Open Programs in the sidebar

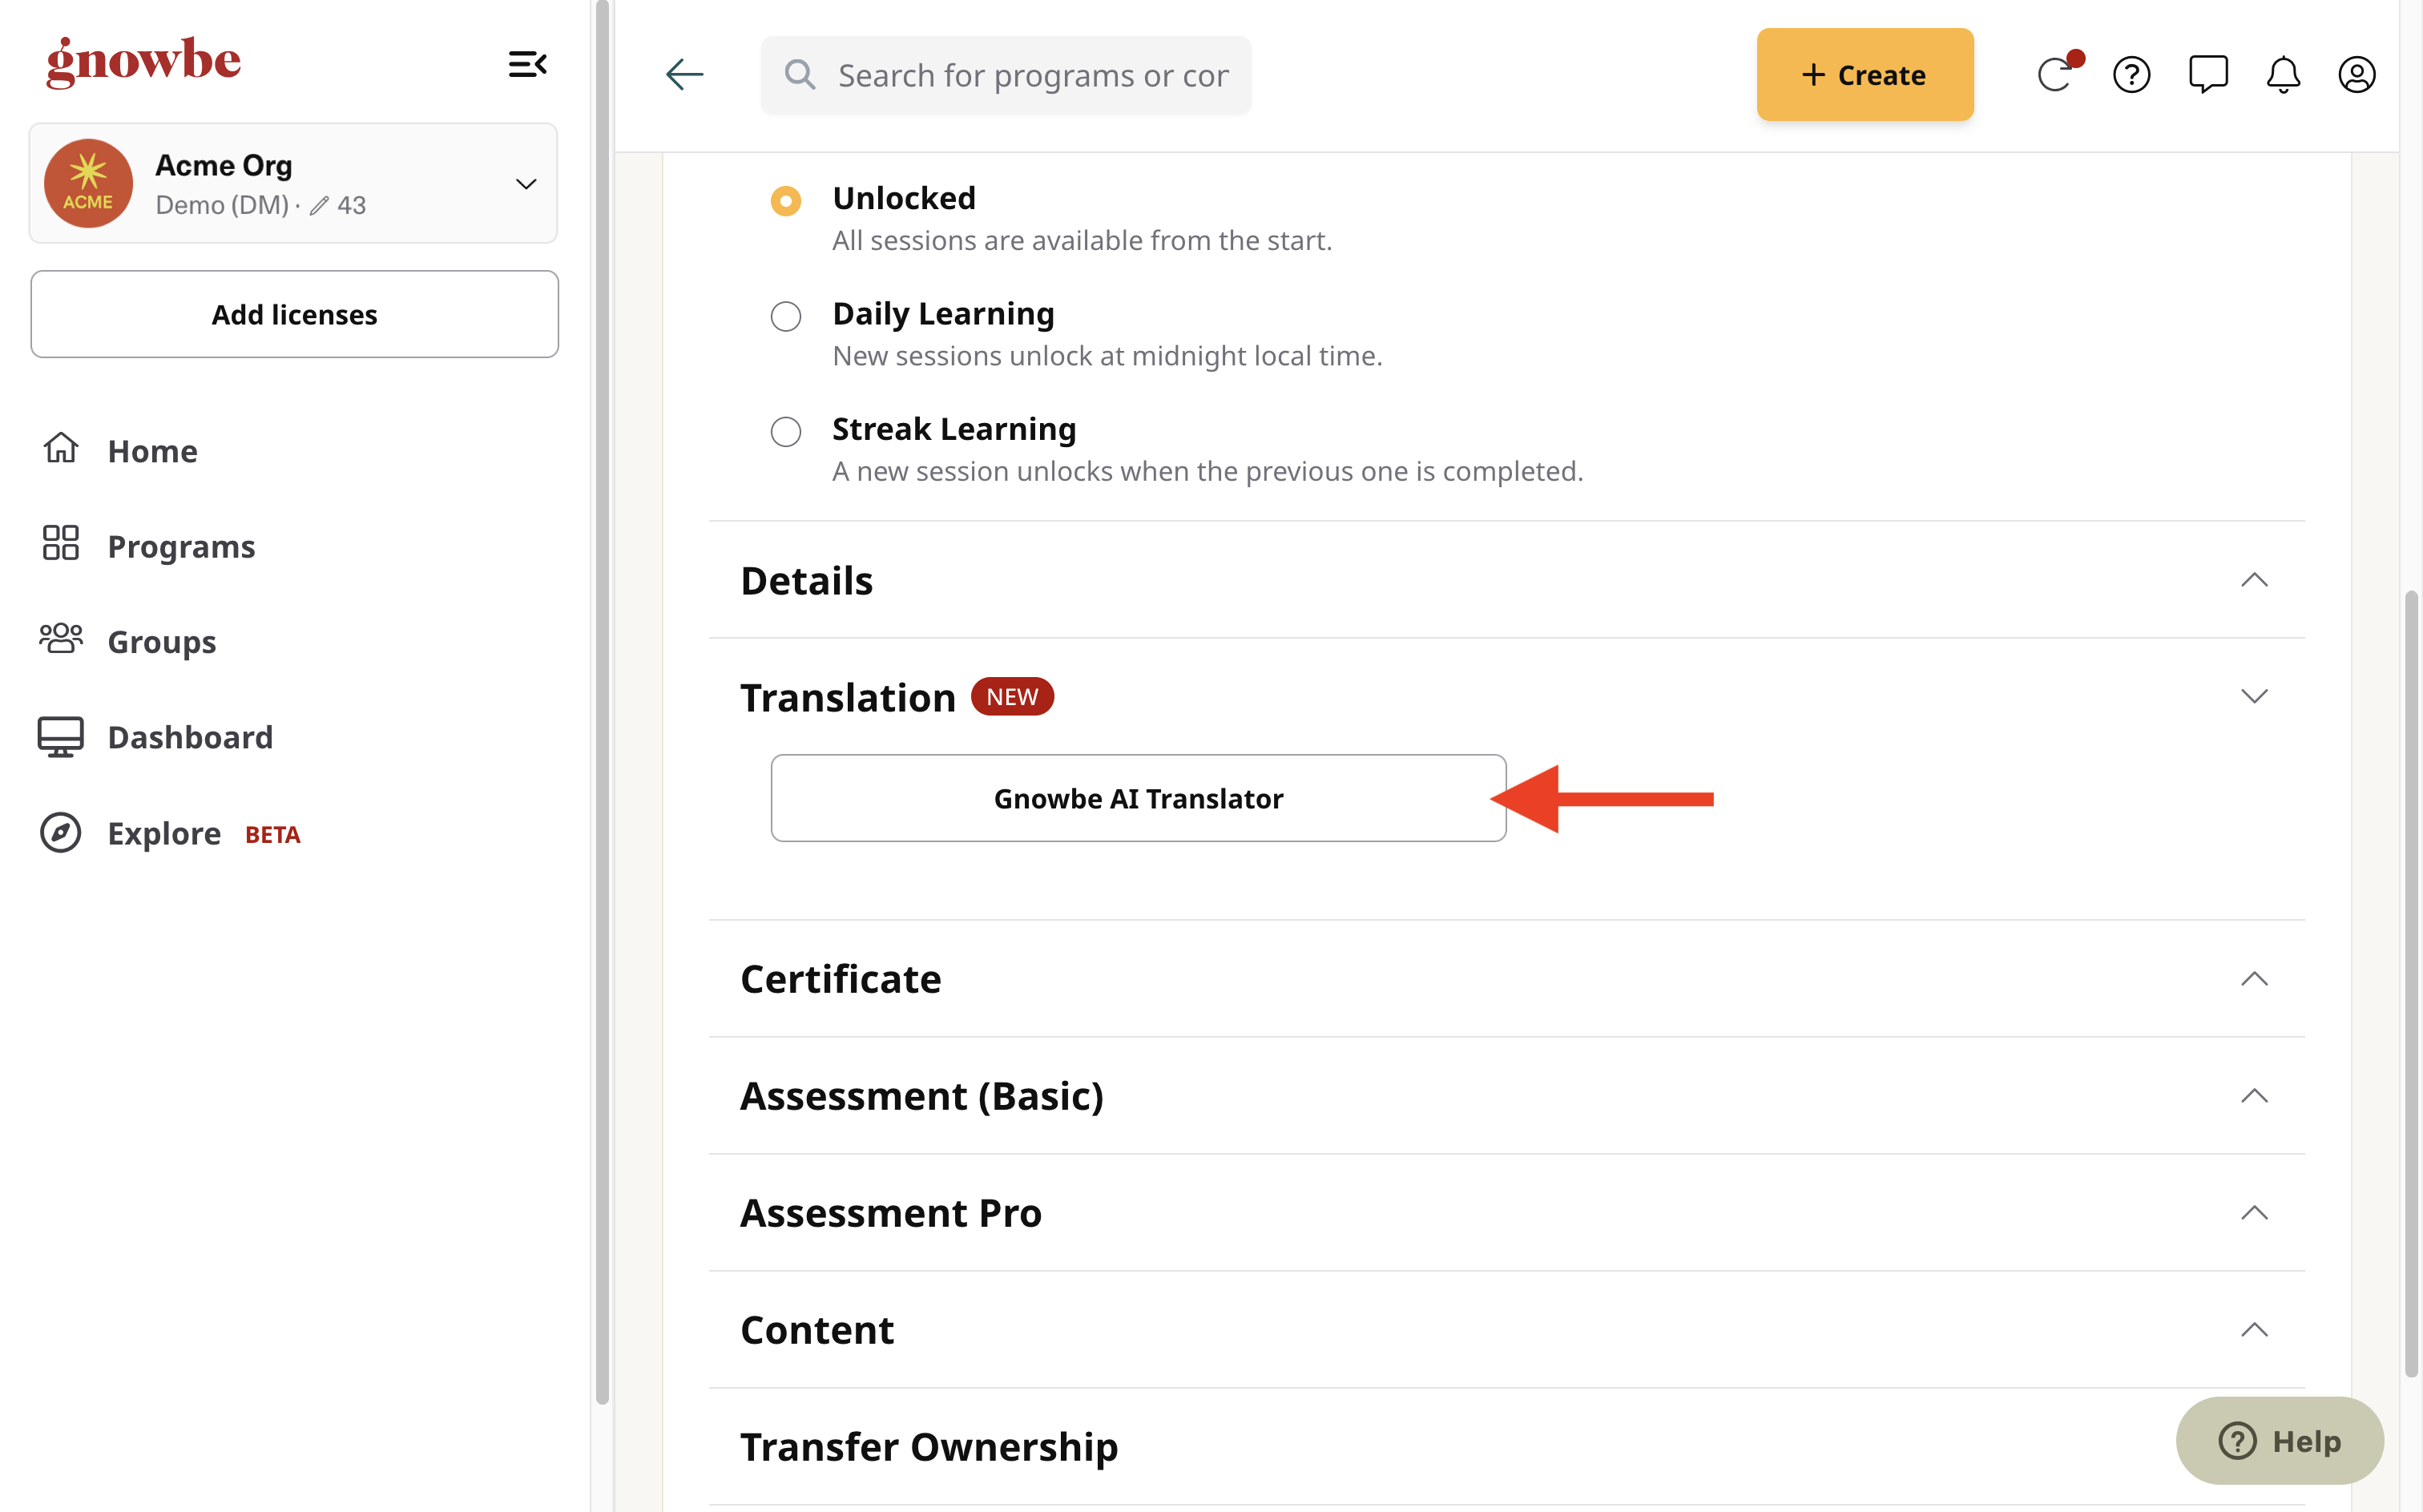[x=181, y=546]
